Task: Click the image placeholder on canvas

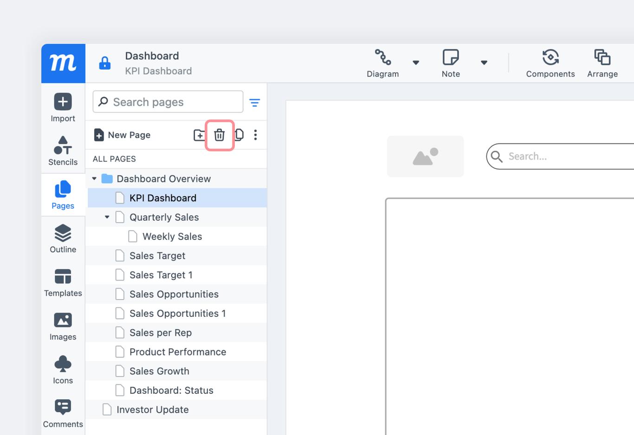Action: [425, 156]
